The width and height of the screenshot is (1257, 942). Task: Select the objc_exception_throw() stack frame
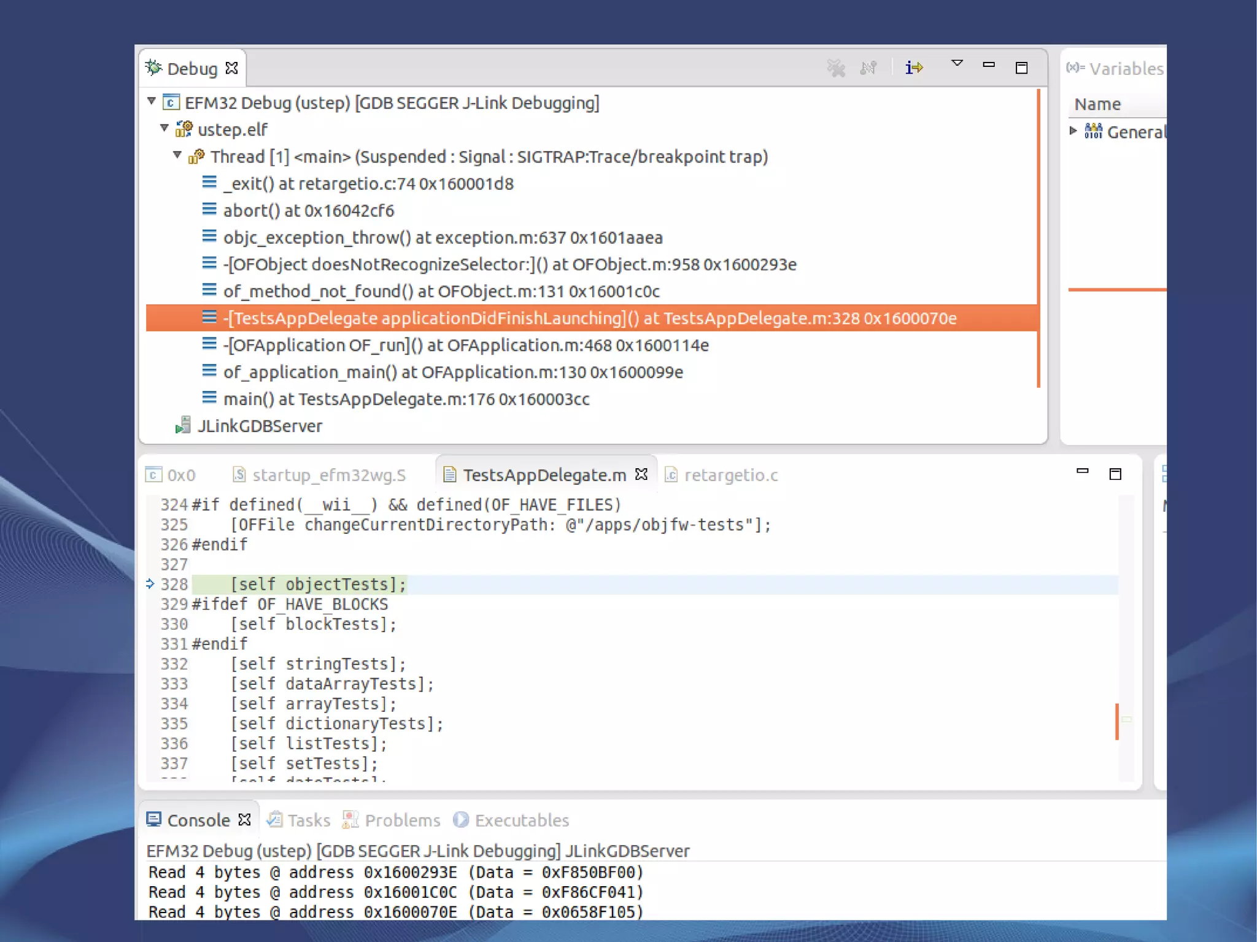click(x=442, y=237)
